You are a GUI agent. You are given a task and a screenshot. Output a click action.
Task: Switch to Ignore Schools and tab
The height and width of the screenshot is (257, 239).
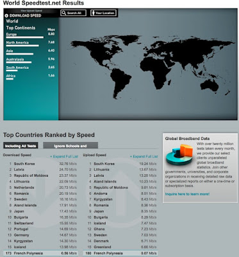coord(70,146)
